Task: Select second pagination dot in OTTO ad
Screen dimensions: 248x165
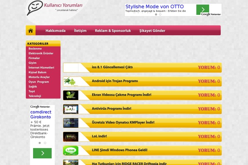Action: pos(160,14)
